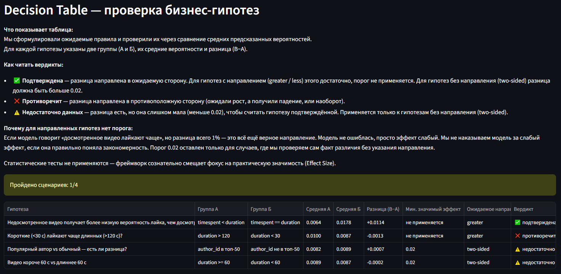Select the 'Популярный автор vs обычный' hypothesis cell

(99, 249)
